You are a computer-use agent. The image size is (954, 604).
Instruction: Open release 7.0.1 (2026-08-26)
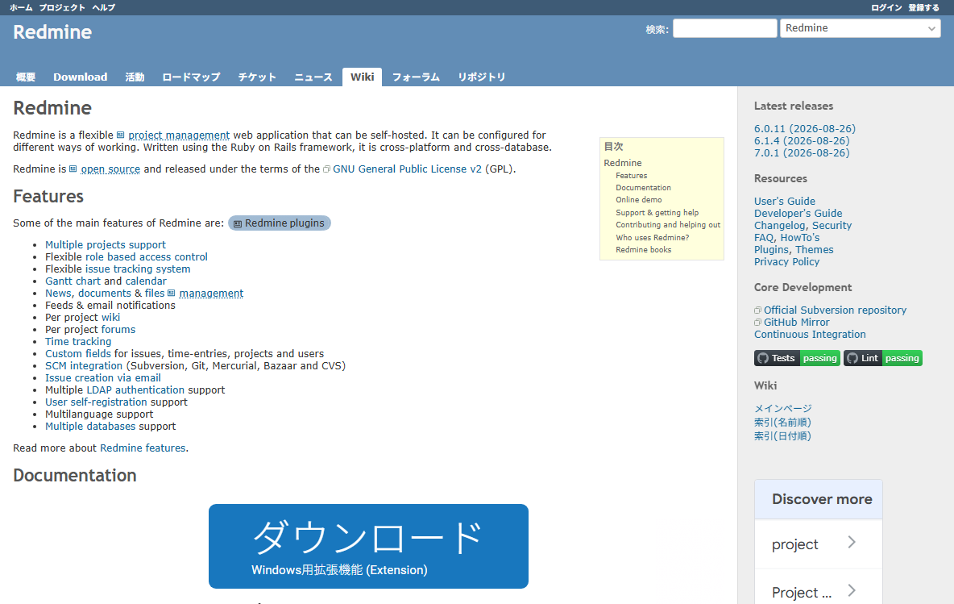point(801,153)
